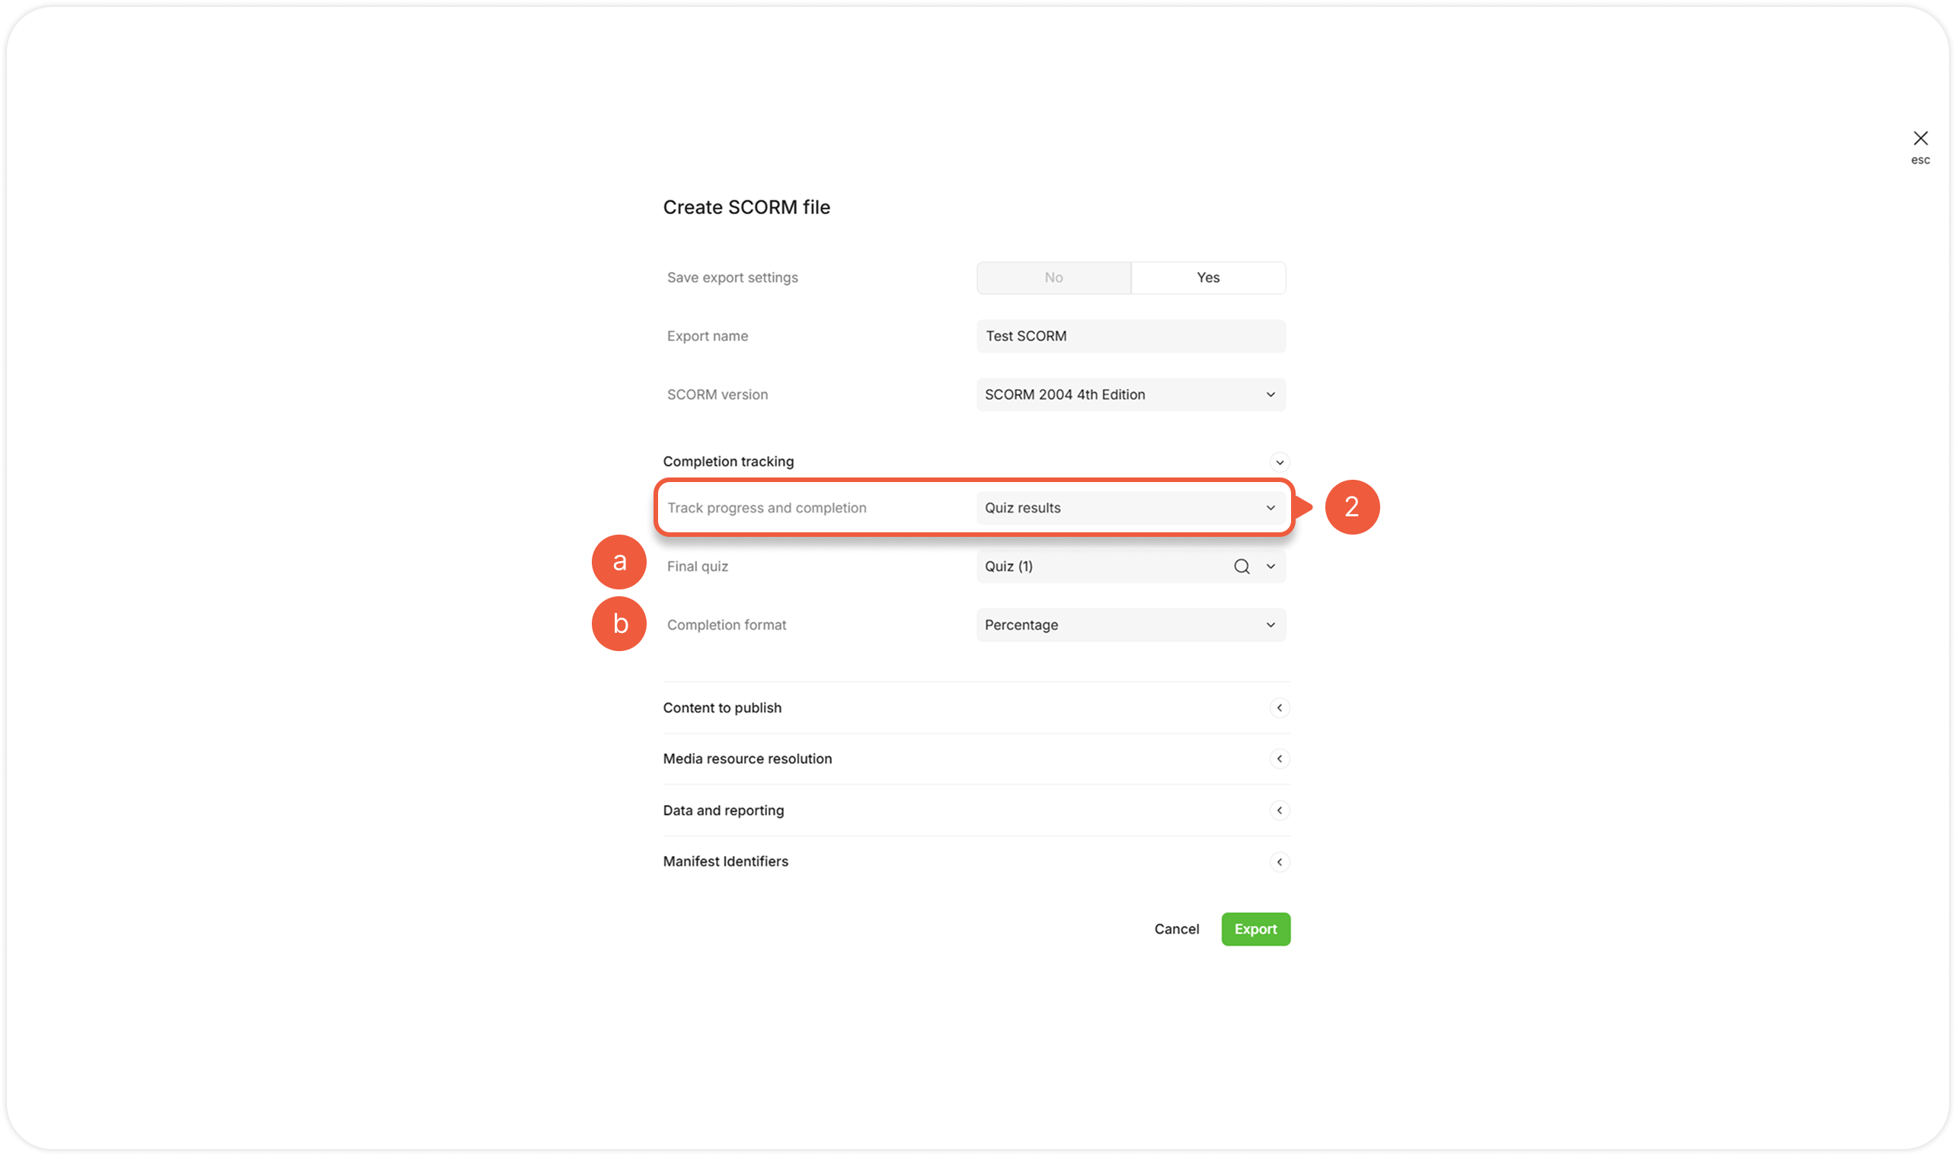The height and width of the screenshot is (1156, 1956).
Task: Click the Manifest Identifiers heading
Action: click(725, 862)
